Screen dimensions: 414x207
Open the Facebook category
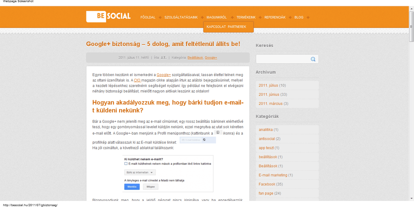pos(267,184)
